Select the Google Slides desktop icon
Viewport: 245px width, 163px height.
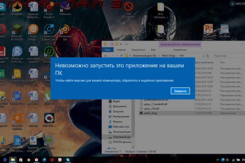tap(17, 74)
